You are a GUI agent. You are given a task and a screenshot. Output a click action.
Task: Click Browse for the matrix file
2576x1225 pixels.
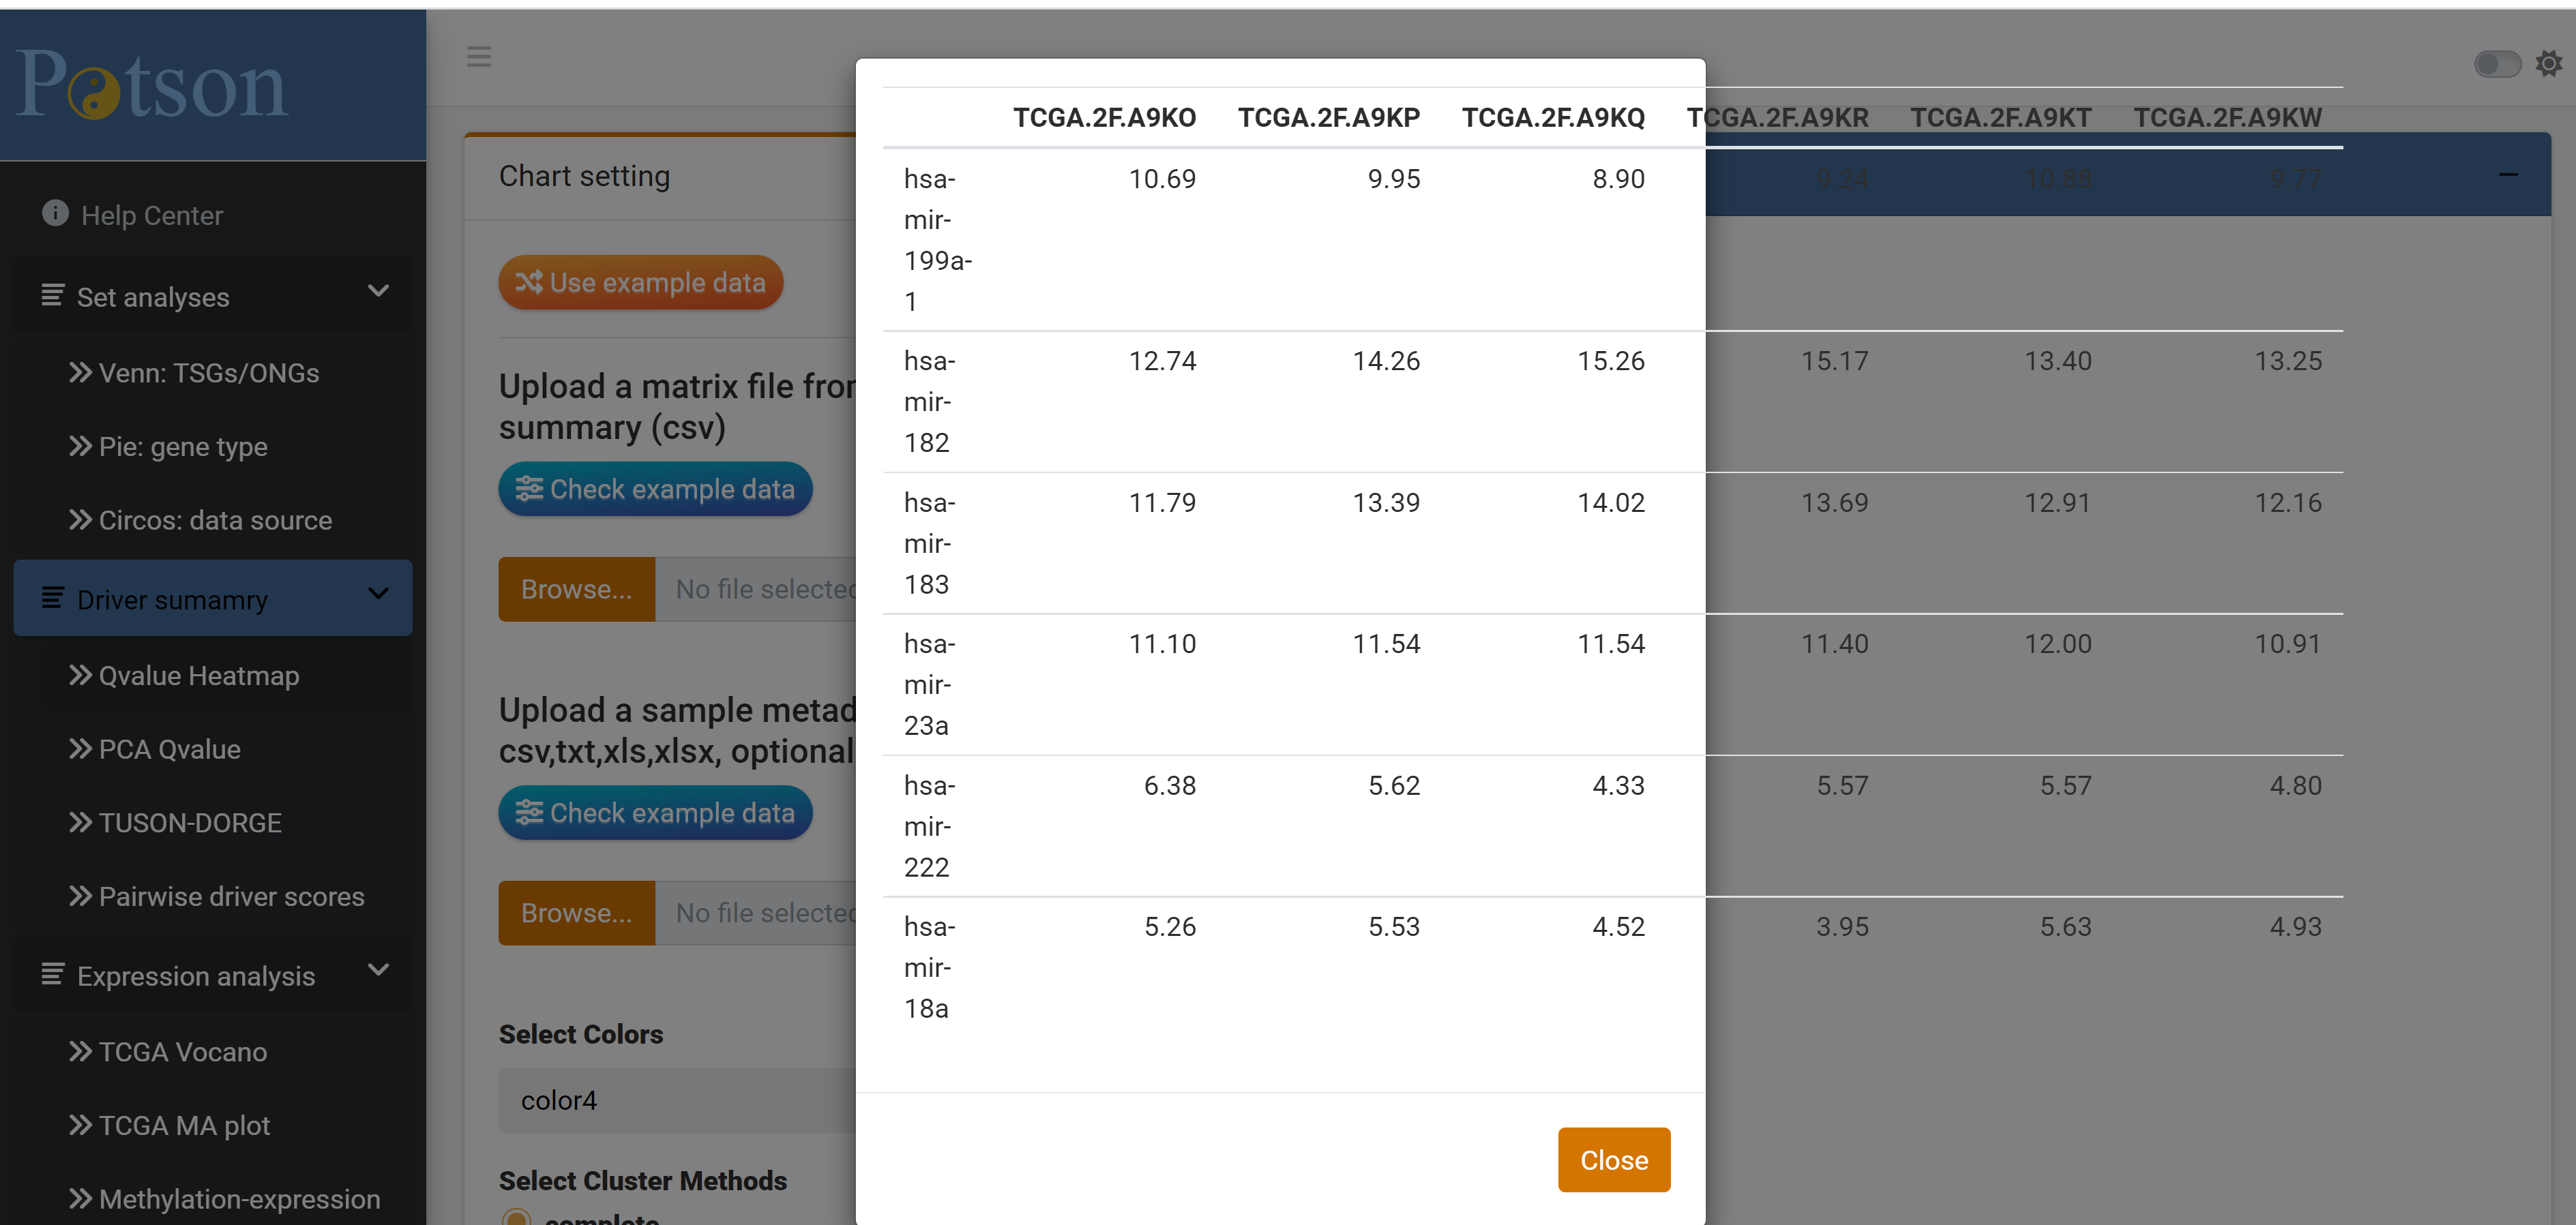coord(577,590)
